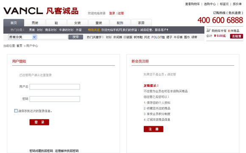Screen dimensions: 246x153
Task: Click the red 登录 submit button
Action: point(39,122)
